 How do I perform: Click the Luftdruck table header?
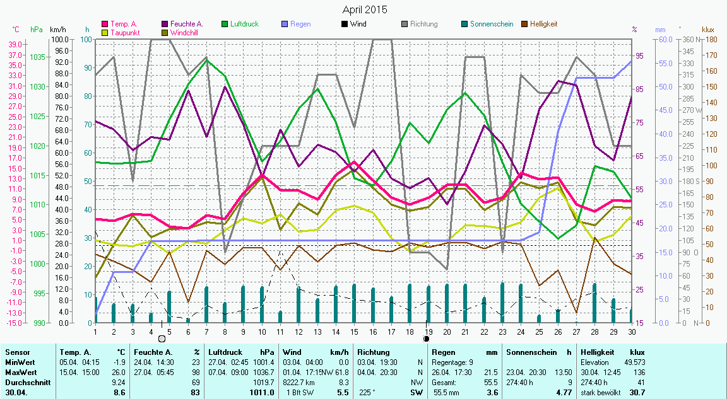pyautogui.click(x=225, y=352)
